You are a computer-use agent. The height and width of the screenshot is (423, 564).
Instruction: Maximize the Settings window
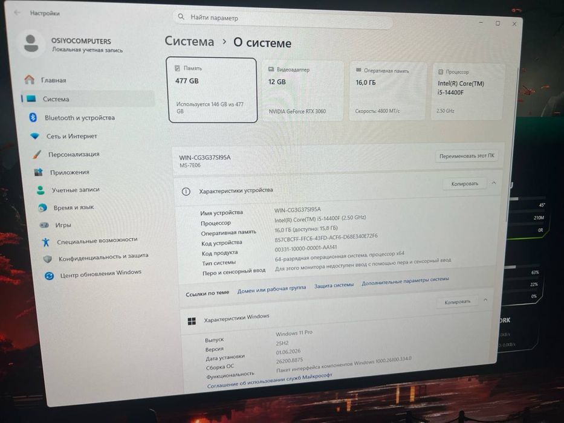point(498,23)
